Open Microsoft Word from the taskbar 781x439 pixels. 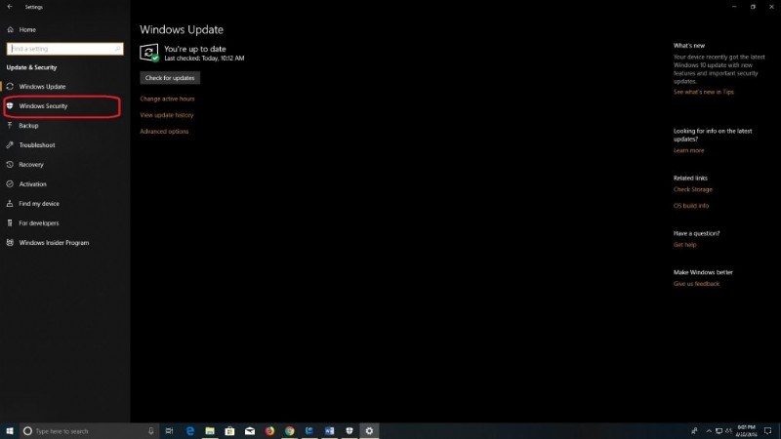click(329, 431)
